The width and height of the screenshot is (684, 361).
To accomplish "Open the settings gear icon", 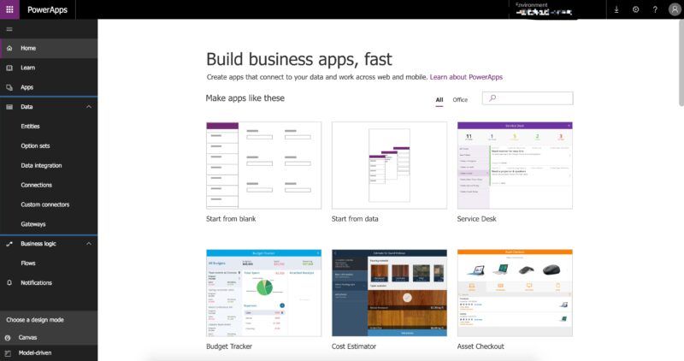I will 635,9.
